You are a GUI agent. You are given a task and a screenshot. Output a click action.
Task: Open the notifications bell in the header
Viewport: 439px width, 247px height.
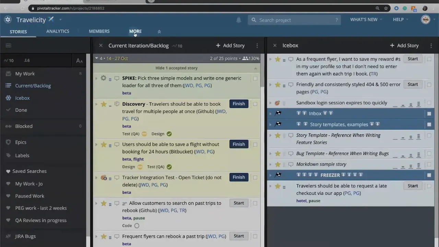coord(239,20)
